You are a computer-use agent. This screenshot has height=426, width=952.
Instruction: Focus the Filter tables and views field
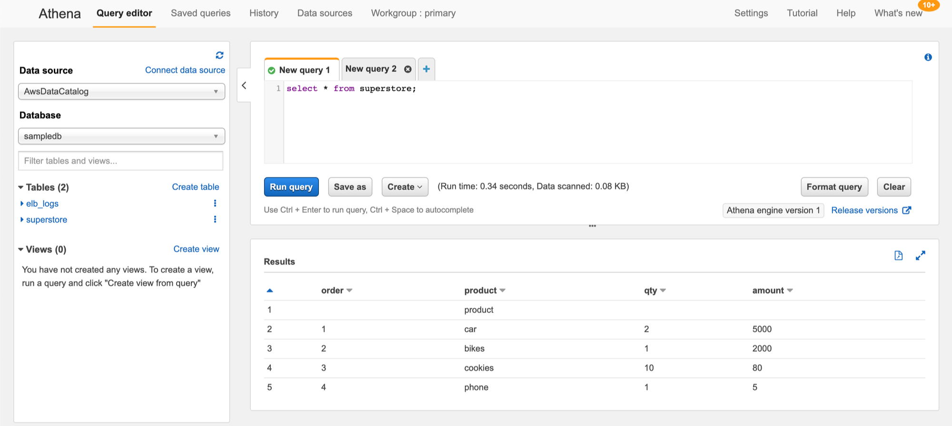[x=120, y=161]
